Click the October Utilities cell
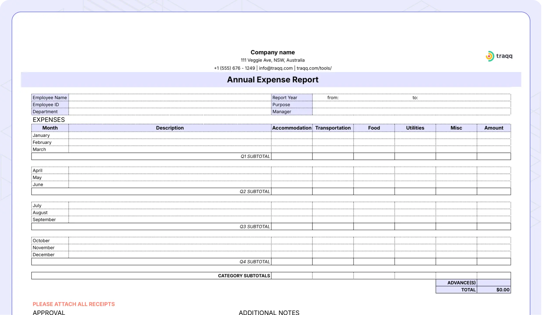 pyautogui.click(x=415, y=241)
